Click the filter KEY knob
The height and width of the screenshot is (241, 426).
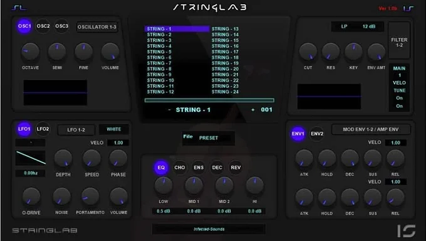pyautogui.click(x=353, y=51)
